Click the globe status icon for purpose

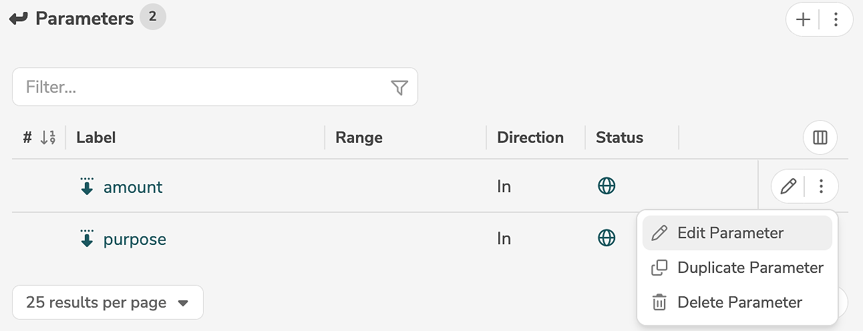point(606,238)
